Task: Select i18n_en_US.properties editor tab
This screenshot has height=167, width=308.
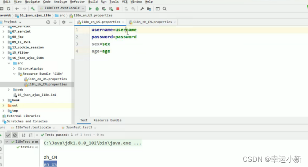Action: (101, 22)
